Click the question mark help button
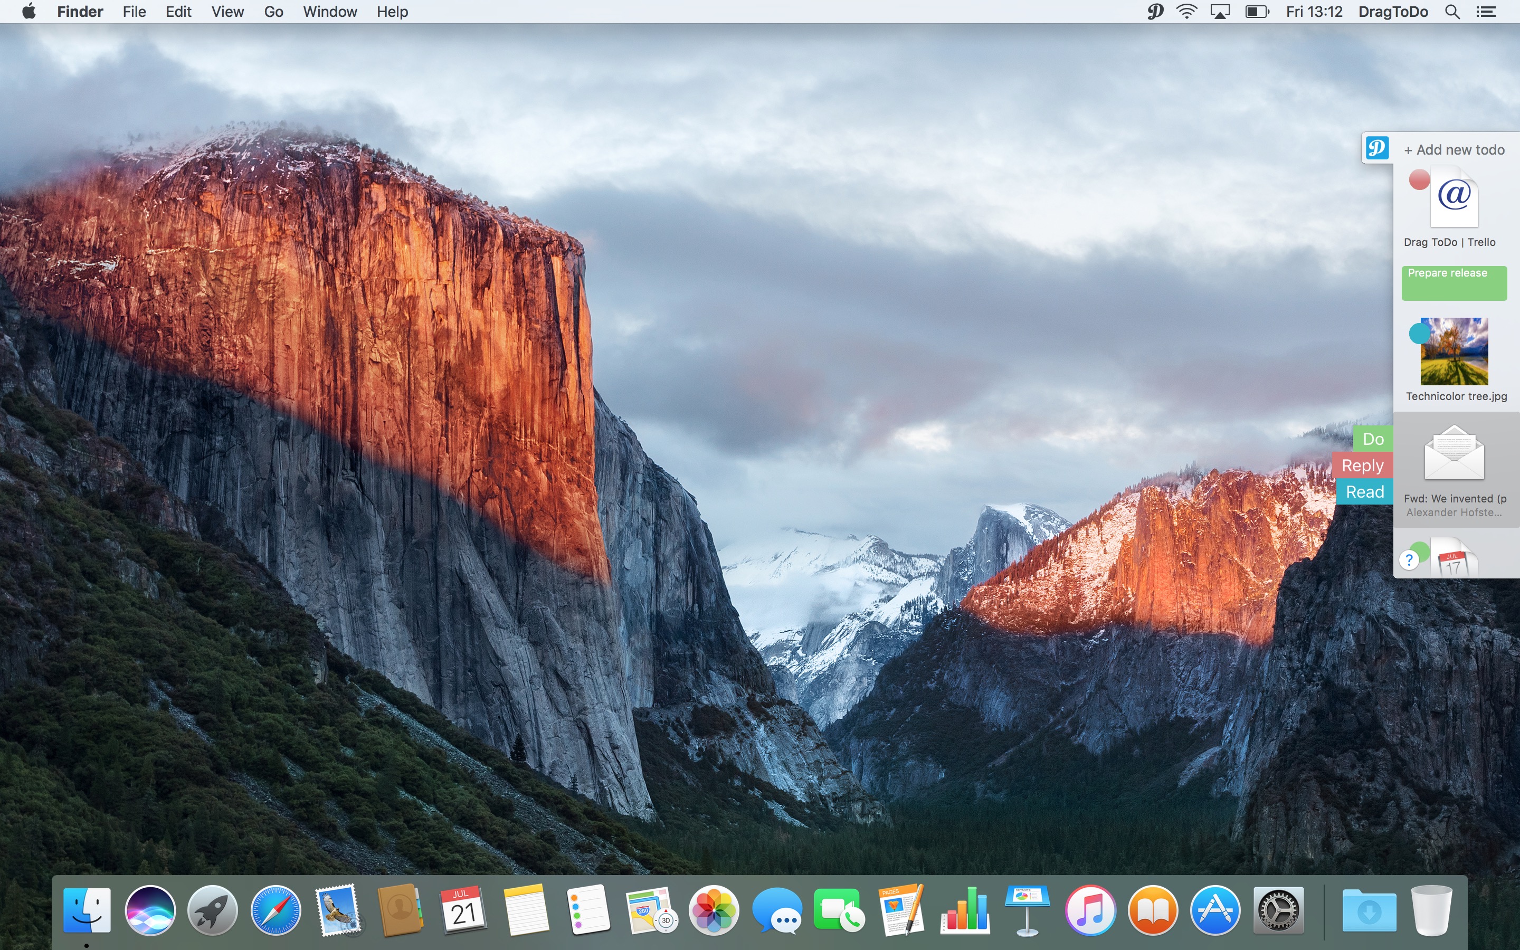 click(x=1409, y=560)
